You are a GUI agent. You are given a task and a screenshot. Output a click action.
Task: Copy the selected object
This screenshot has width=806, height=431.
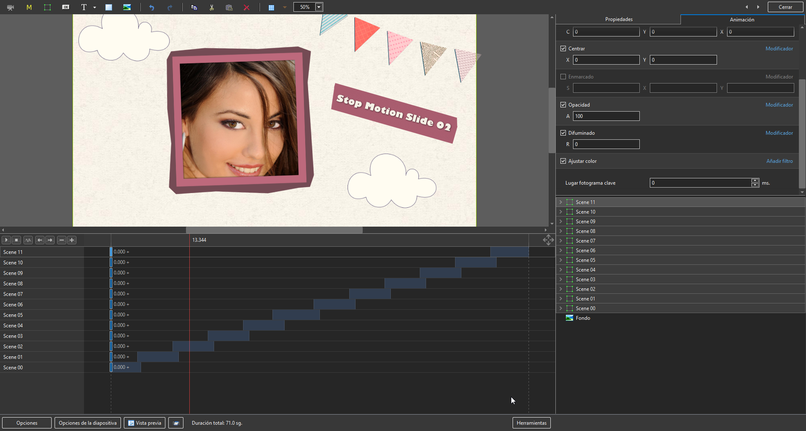point(194,7)
